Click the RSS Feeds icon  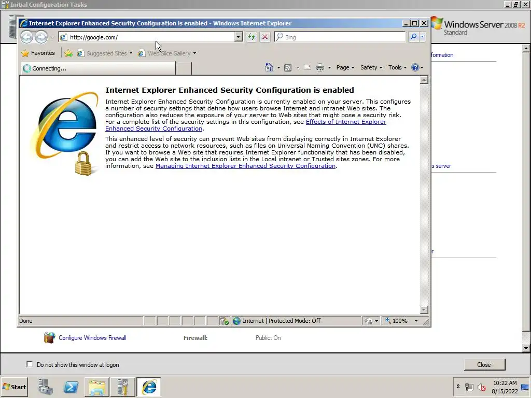[287, 68]
